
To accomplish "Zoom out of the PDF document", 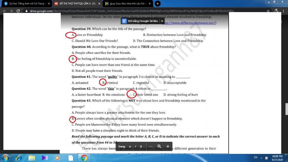I will (x=151, y=146).
